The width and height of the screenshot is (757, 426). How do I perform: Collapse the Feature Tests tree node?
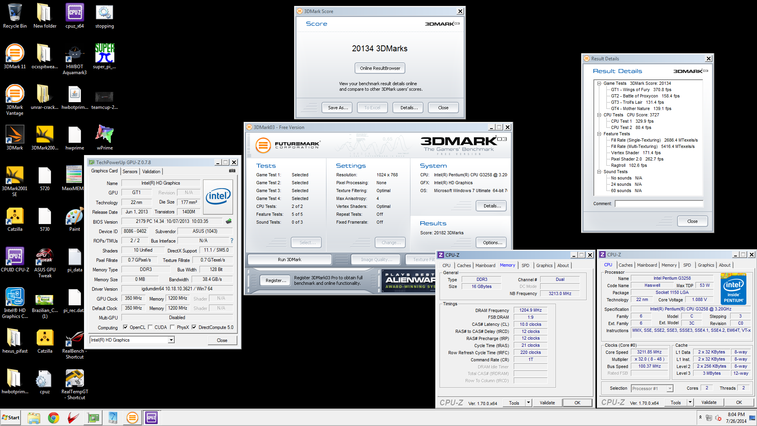(599, 134)
